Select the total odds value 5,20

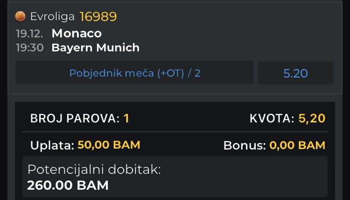click(311, 119)
